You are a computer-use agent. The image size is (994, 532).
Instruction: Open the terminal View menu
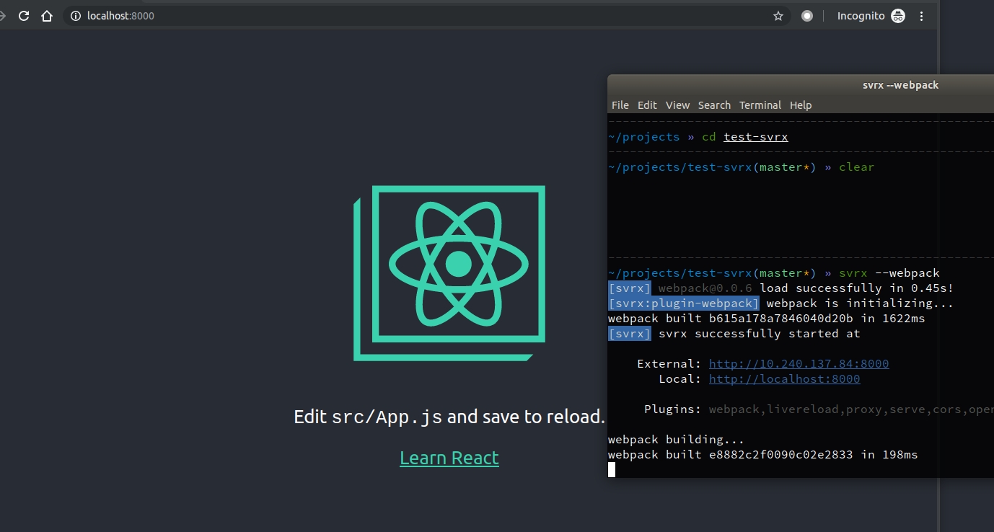click(x=677, y=105)
